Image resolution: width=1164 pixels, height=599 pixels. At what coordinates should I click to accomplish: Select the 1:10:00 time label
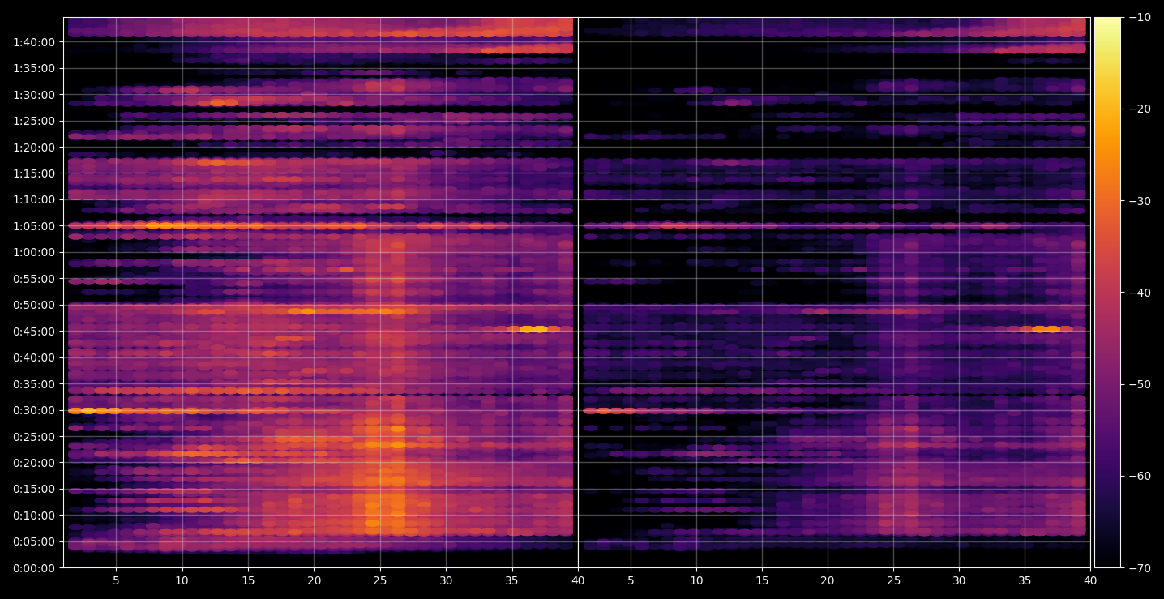pyautogui.click(x=34, y=199)
